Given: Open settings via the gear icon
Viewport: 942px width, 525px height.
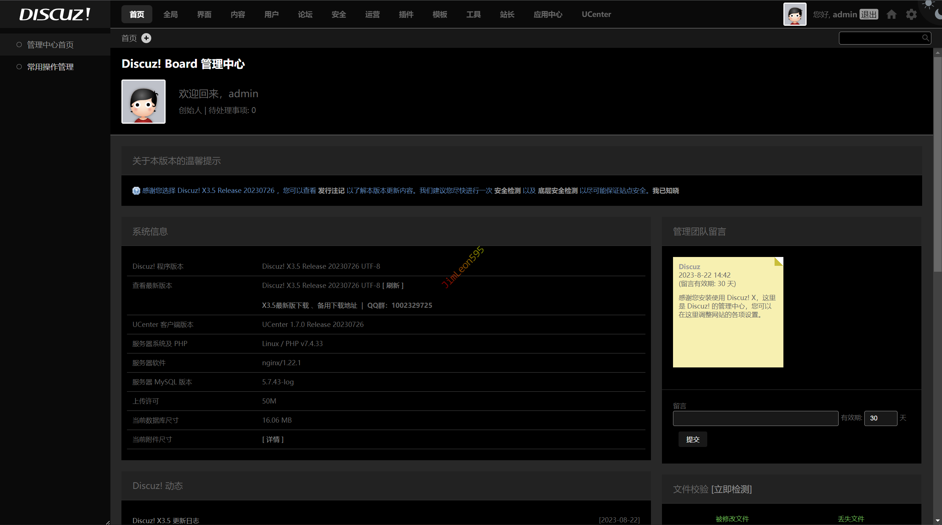Looking at the screenshot, I should coord(911,14).
